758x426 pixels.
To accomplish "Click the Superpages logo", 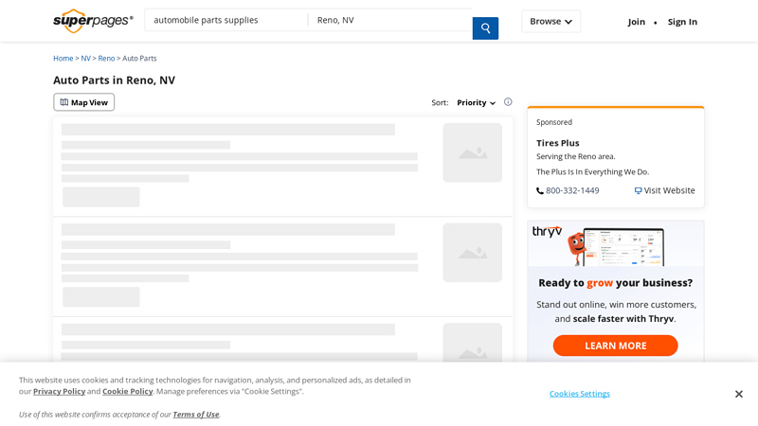I will (x=93, y=21).
